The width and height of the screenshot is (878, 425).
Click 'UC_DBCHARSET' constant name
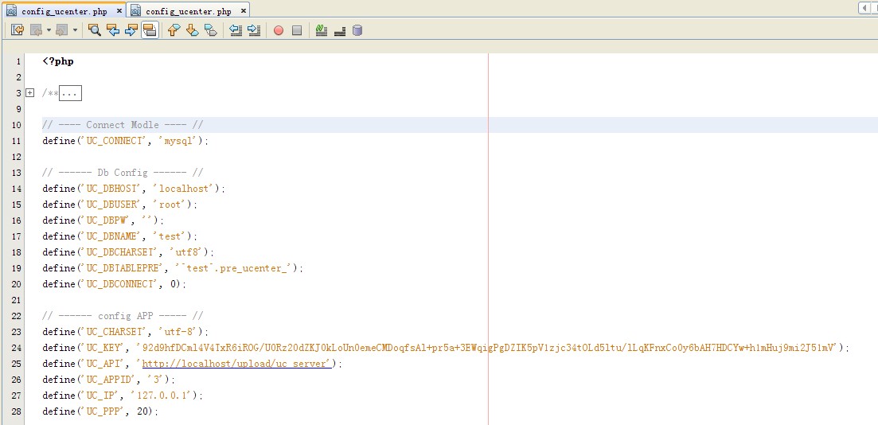(120, 252)
